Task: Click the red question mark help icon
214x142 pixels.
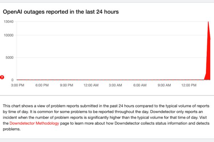Action: 2,77
